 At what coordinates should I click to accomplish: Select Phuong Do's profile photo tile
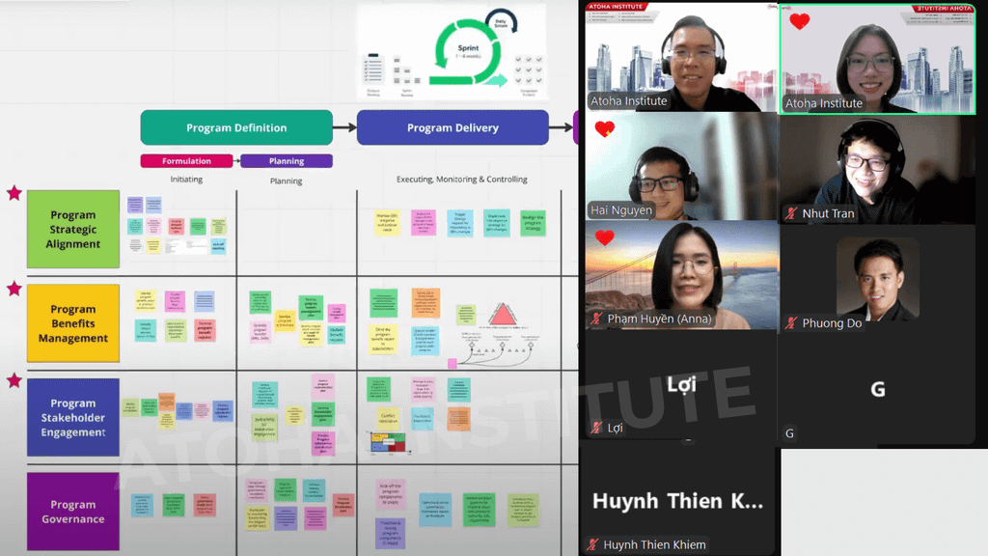click(878, 279)
